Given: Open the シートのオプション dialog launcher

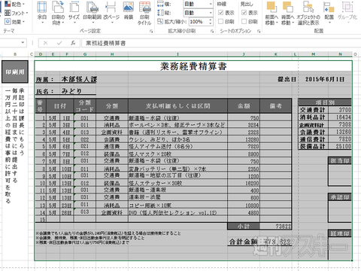Looking at the screenshot, I should pyautogui.click(x=259, y=31).
